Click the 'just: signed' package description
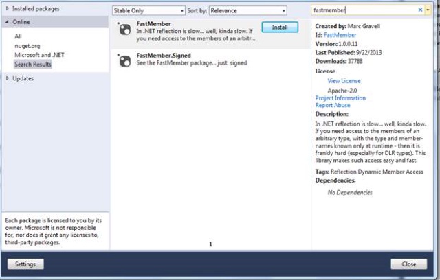This screenshot has height=280, width=440. (192, 62)
